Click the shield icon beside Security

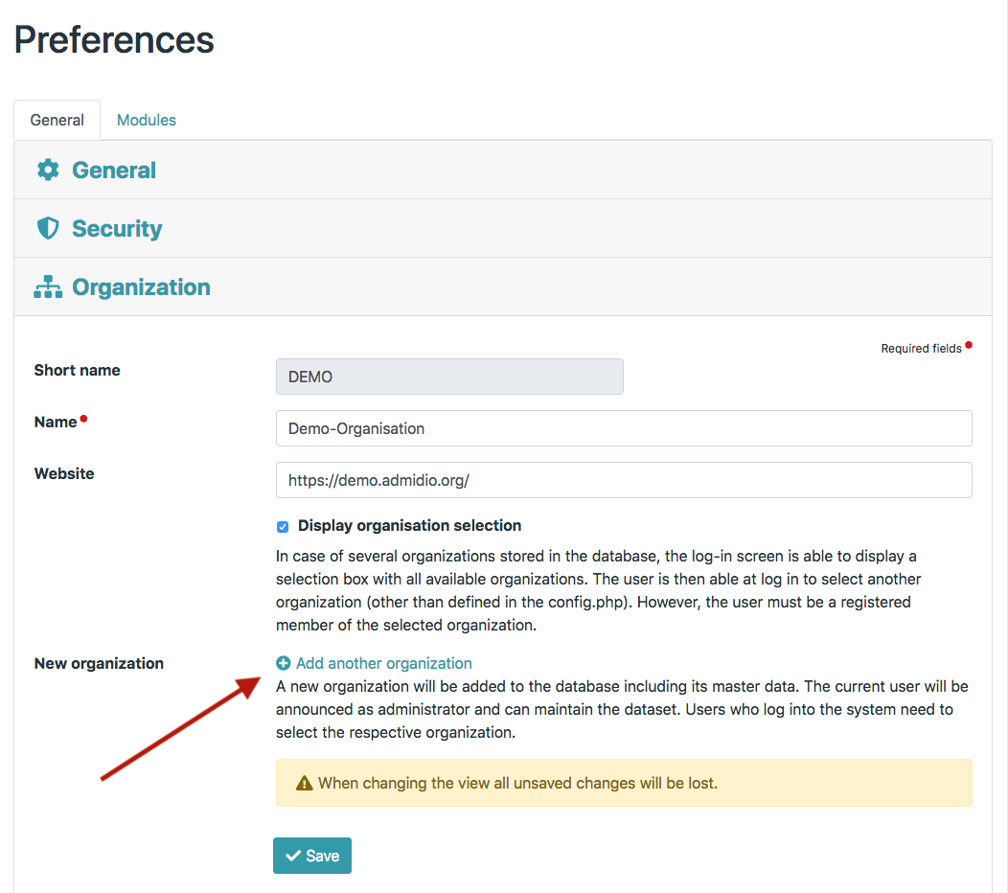coord(48,229)
